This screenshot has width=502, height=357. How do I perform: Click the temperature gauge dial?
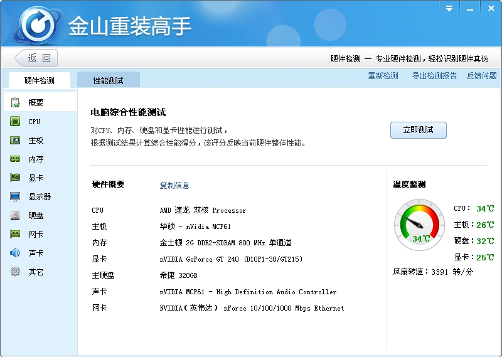pos(419,225)
